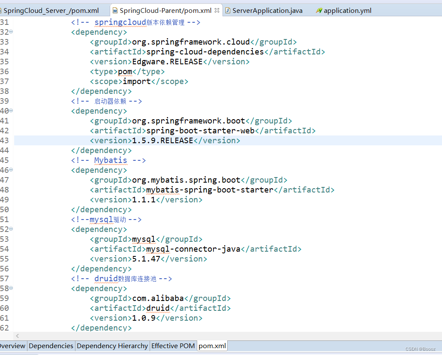Switch to SpringCloud_Server_/pom.xml editor tab
The image size is (442, 355).
(51, 11)
